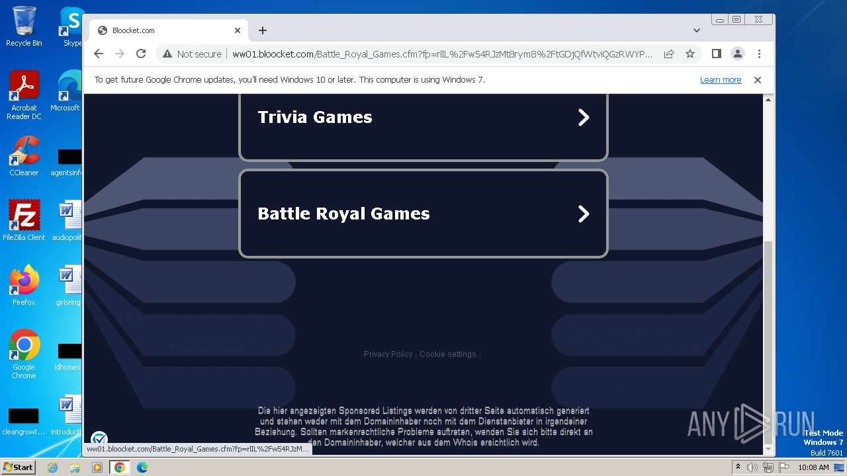
Task: Go back using the browser back arrow
Action: coord(99,54)
